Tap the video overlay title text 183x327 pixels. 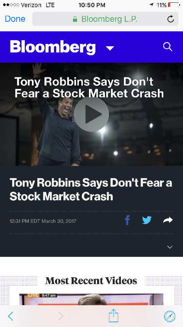[89, 87]
